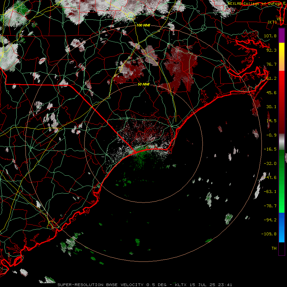This screenshot has width=287, height=287.
Task: Click the -109.8 legend value
Action: click(x=269, y=234)
